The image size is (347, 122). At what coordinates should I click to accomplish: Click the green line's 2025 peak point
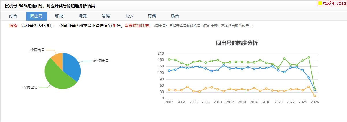tap(309, 57)
